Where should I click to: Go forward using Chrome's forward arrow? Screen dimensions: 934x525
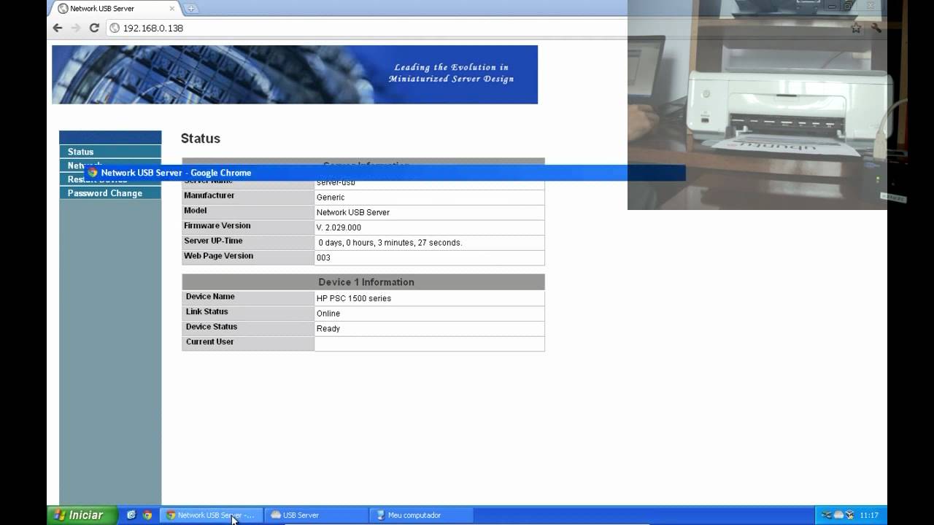(75, 28)
